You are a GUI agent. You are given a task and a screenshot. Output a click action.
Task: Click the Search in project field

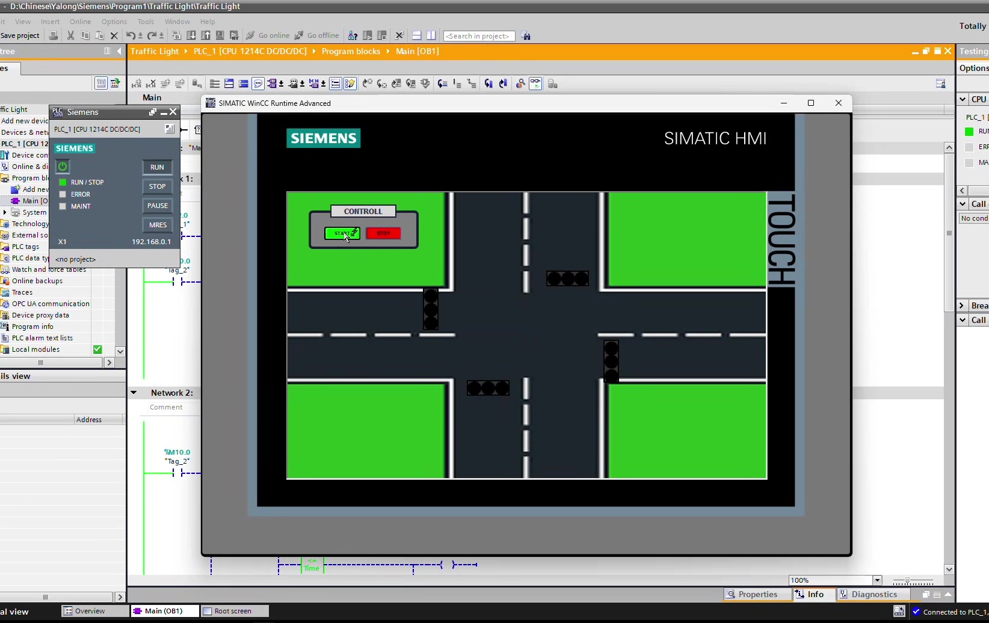(479, 36)
